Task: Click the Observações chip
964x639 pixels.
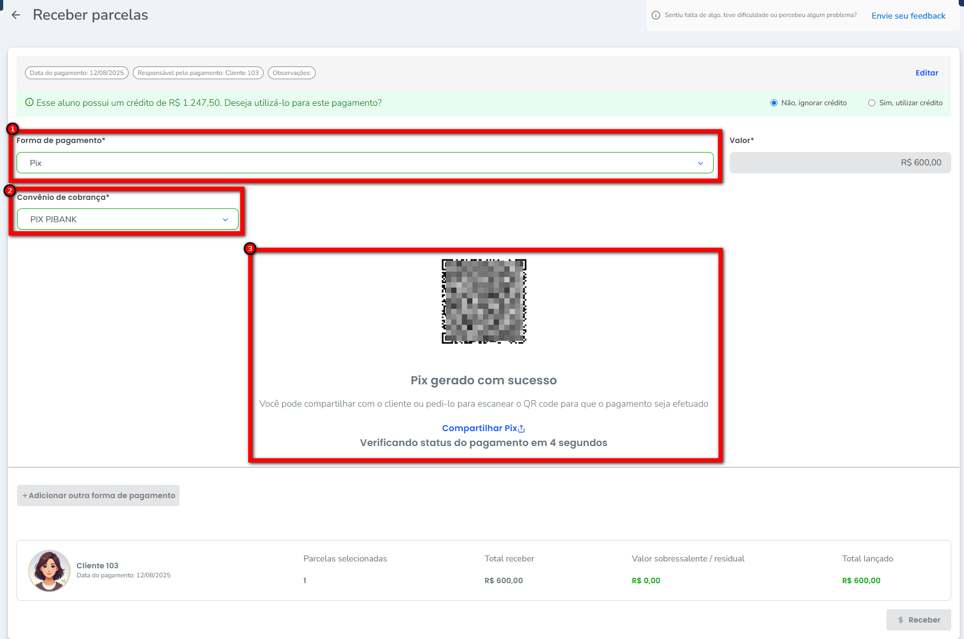Action: (x=291, y=73)
